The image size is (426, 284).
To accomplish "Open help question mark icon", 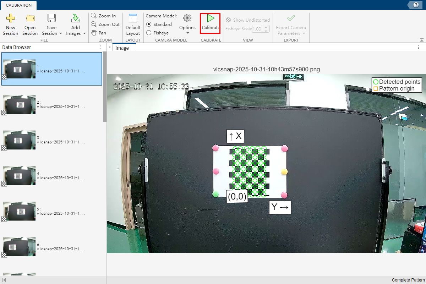I will tap(416, 5).
